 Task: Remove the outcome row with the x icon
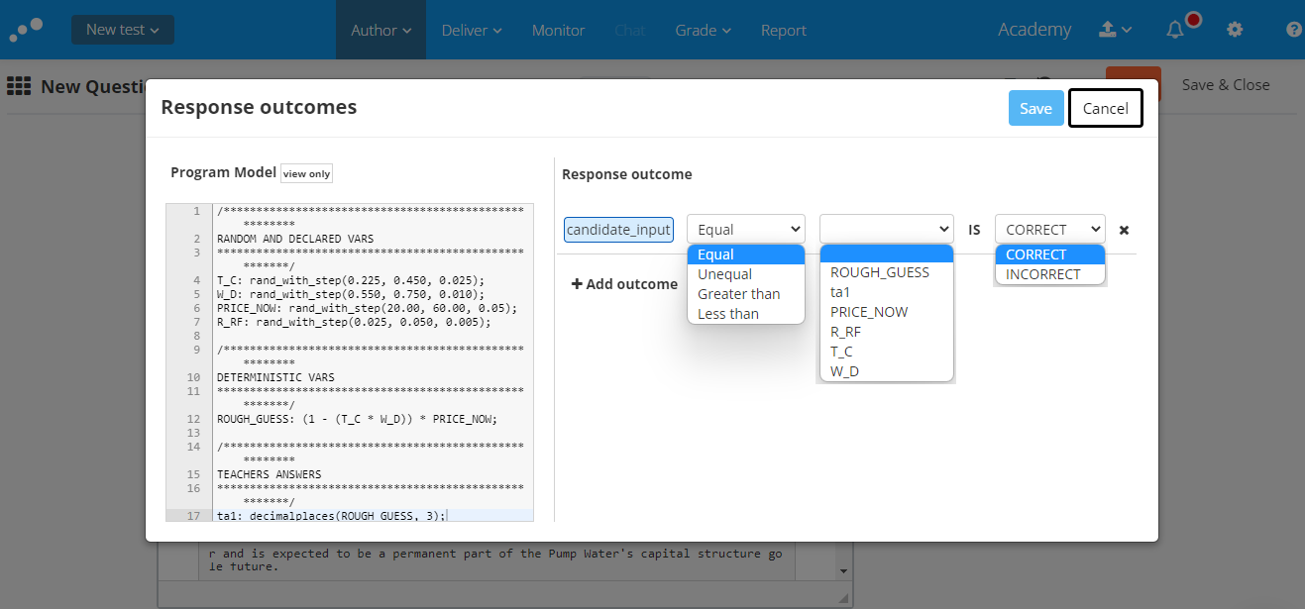click(1124, 230)
